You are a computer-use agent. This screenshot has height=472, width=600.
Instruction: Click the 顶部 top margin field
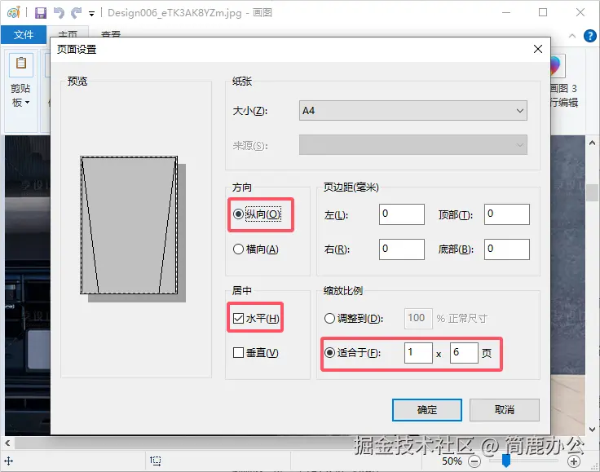(506, 214)
